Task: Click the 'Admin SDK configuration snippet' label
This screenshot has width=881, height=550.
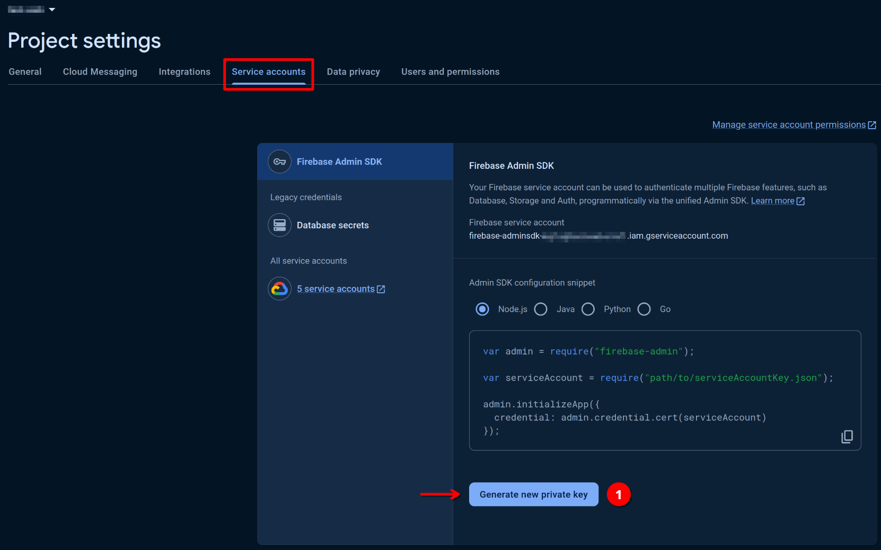Action: tap(532, 283)
